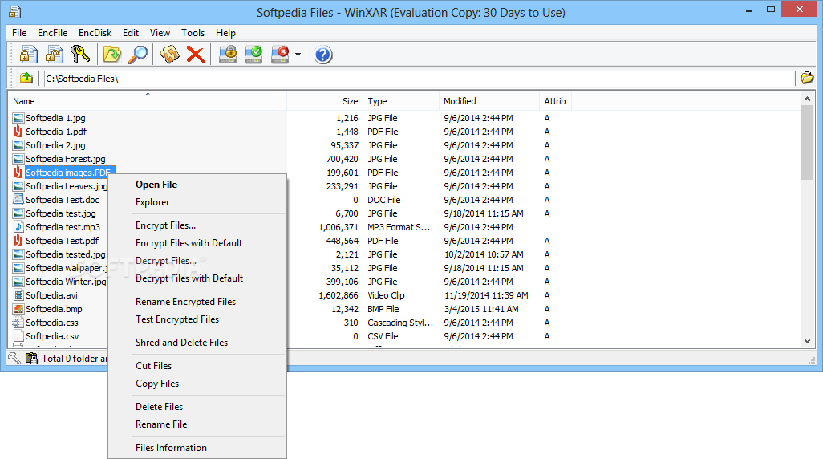Click the Encrypt files locked document icon
This screenshot has width=823, height=459.
(x=28, y=55)
